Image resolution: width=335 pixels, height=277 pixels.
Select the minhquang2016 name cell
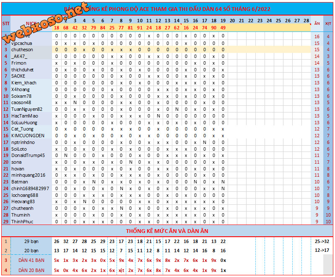click(x=28, y=175)
